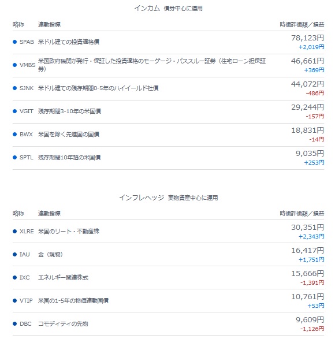Click the dark blue dot beside XLRE
Screen dimensions: 335x350
click(x=15, y=231)
